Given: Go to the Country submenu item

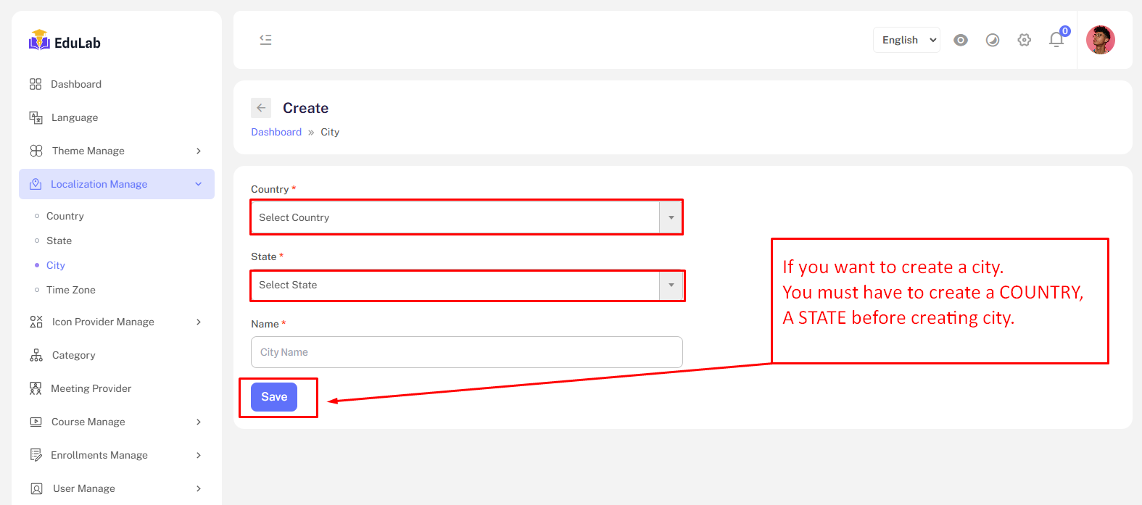Looking at the screenshot, I should 65,216.
